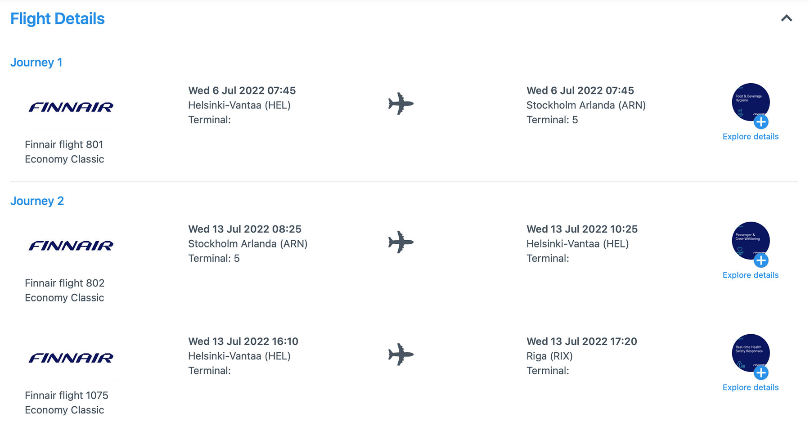Click the Finnair logo on flight 1075
The image size is (810, 431).
71,358
